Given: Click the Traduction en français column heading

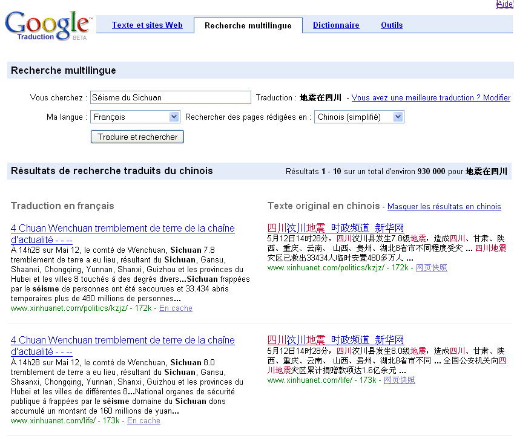Looking at the screenshot, I should pyautogui.click(x=62, y=206).
